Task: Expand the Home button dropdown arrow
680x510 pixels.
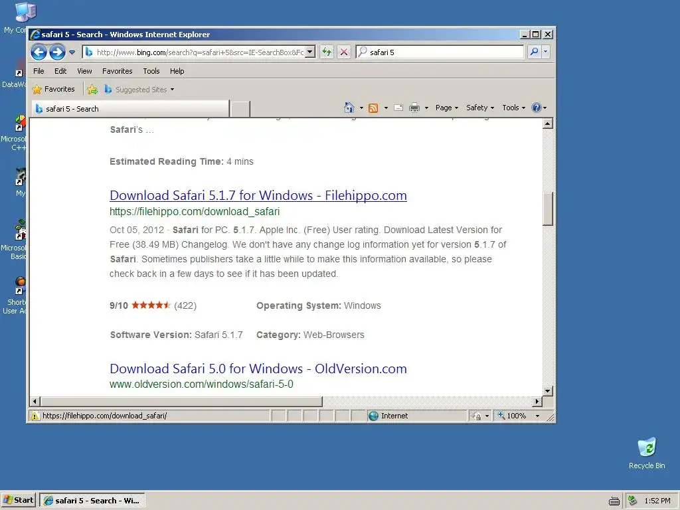Action: pos(361,108)
